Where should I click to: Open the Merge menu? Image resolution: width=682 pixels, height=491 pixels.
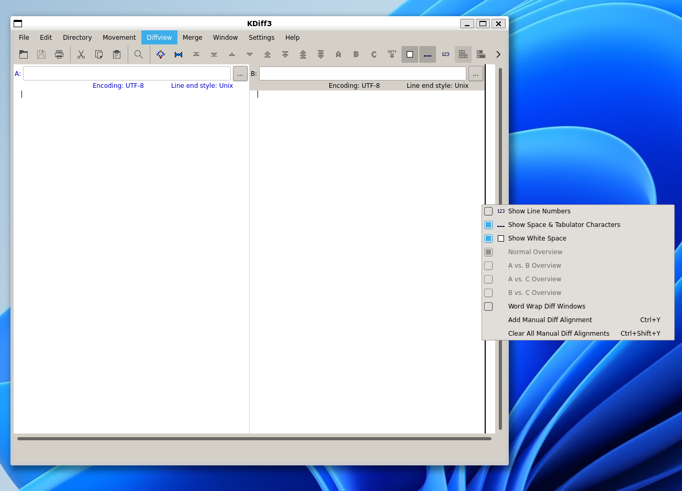coord(192,37)
